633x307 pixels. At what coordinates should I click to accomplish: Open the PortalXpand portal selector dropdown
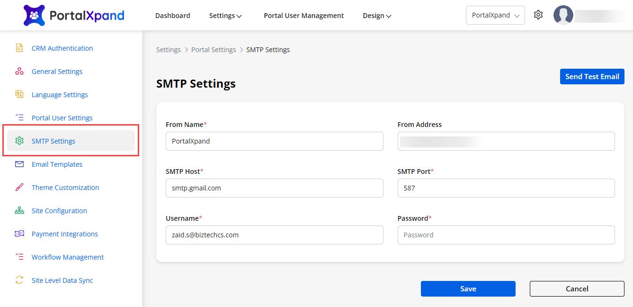(x=495, y=15)
